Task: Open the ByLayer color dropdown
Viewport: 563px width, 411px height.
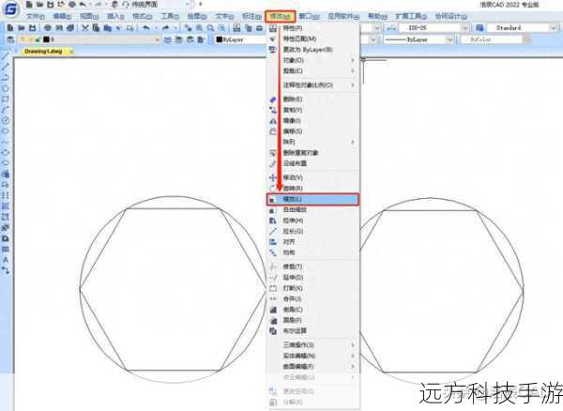Action: [x=239, y=39]
